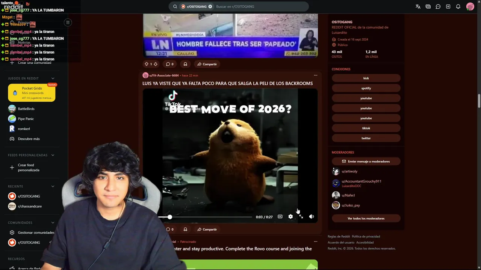Open the notifications bell

tap(458, 6)
